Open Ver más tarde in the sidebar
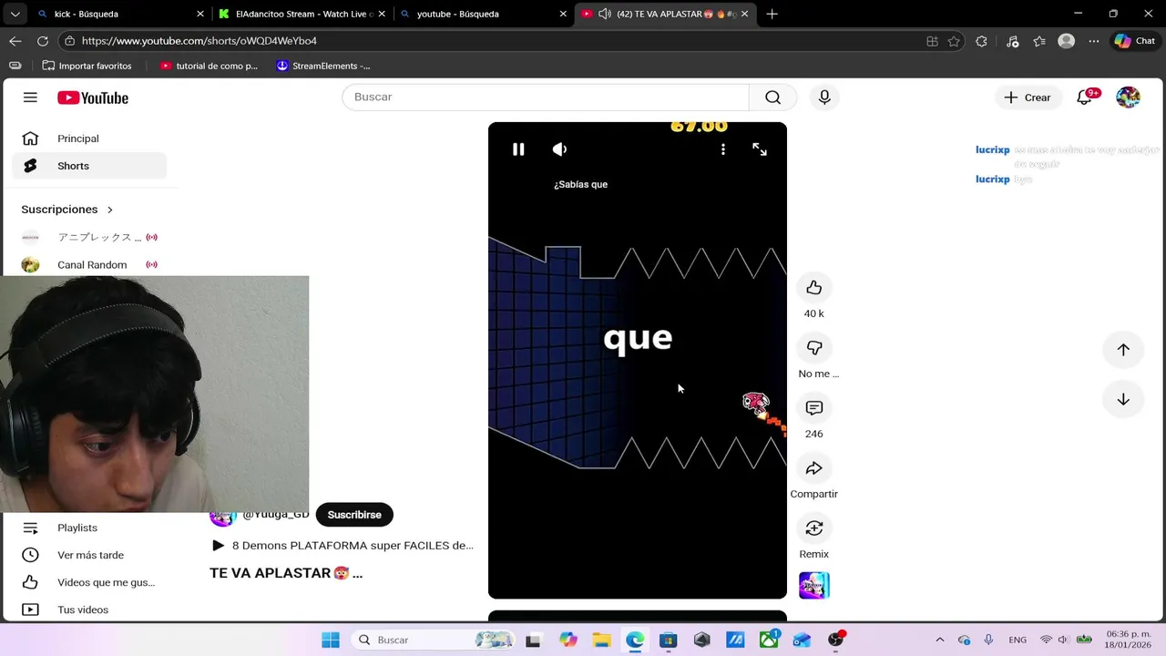 tap(89, 555)
